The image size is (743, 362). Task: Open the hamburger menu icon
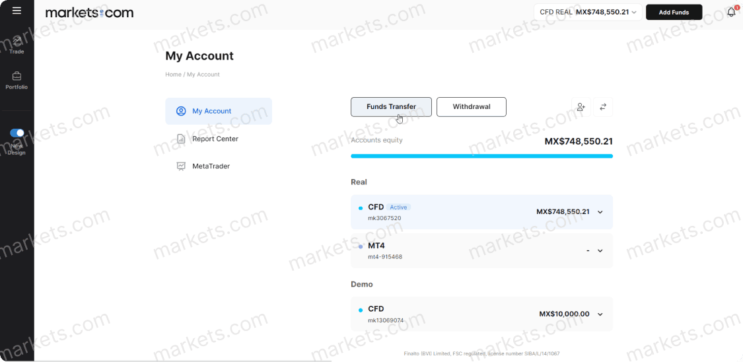(17, 11)
